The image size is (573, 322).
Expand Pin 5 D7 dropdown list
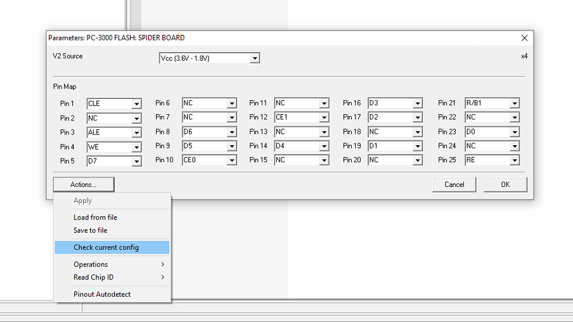136,162
